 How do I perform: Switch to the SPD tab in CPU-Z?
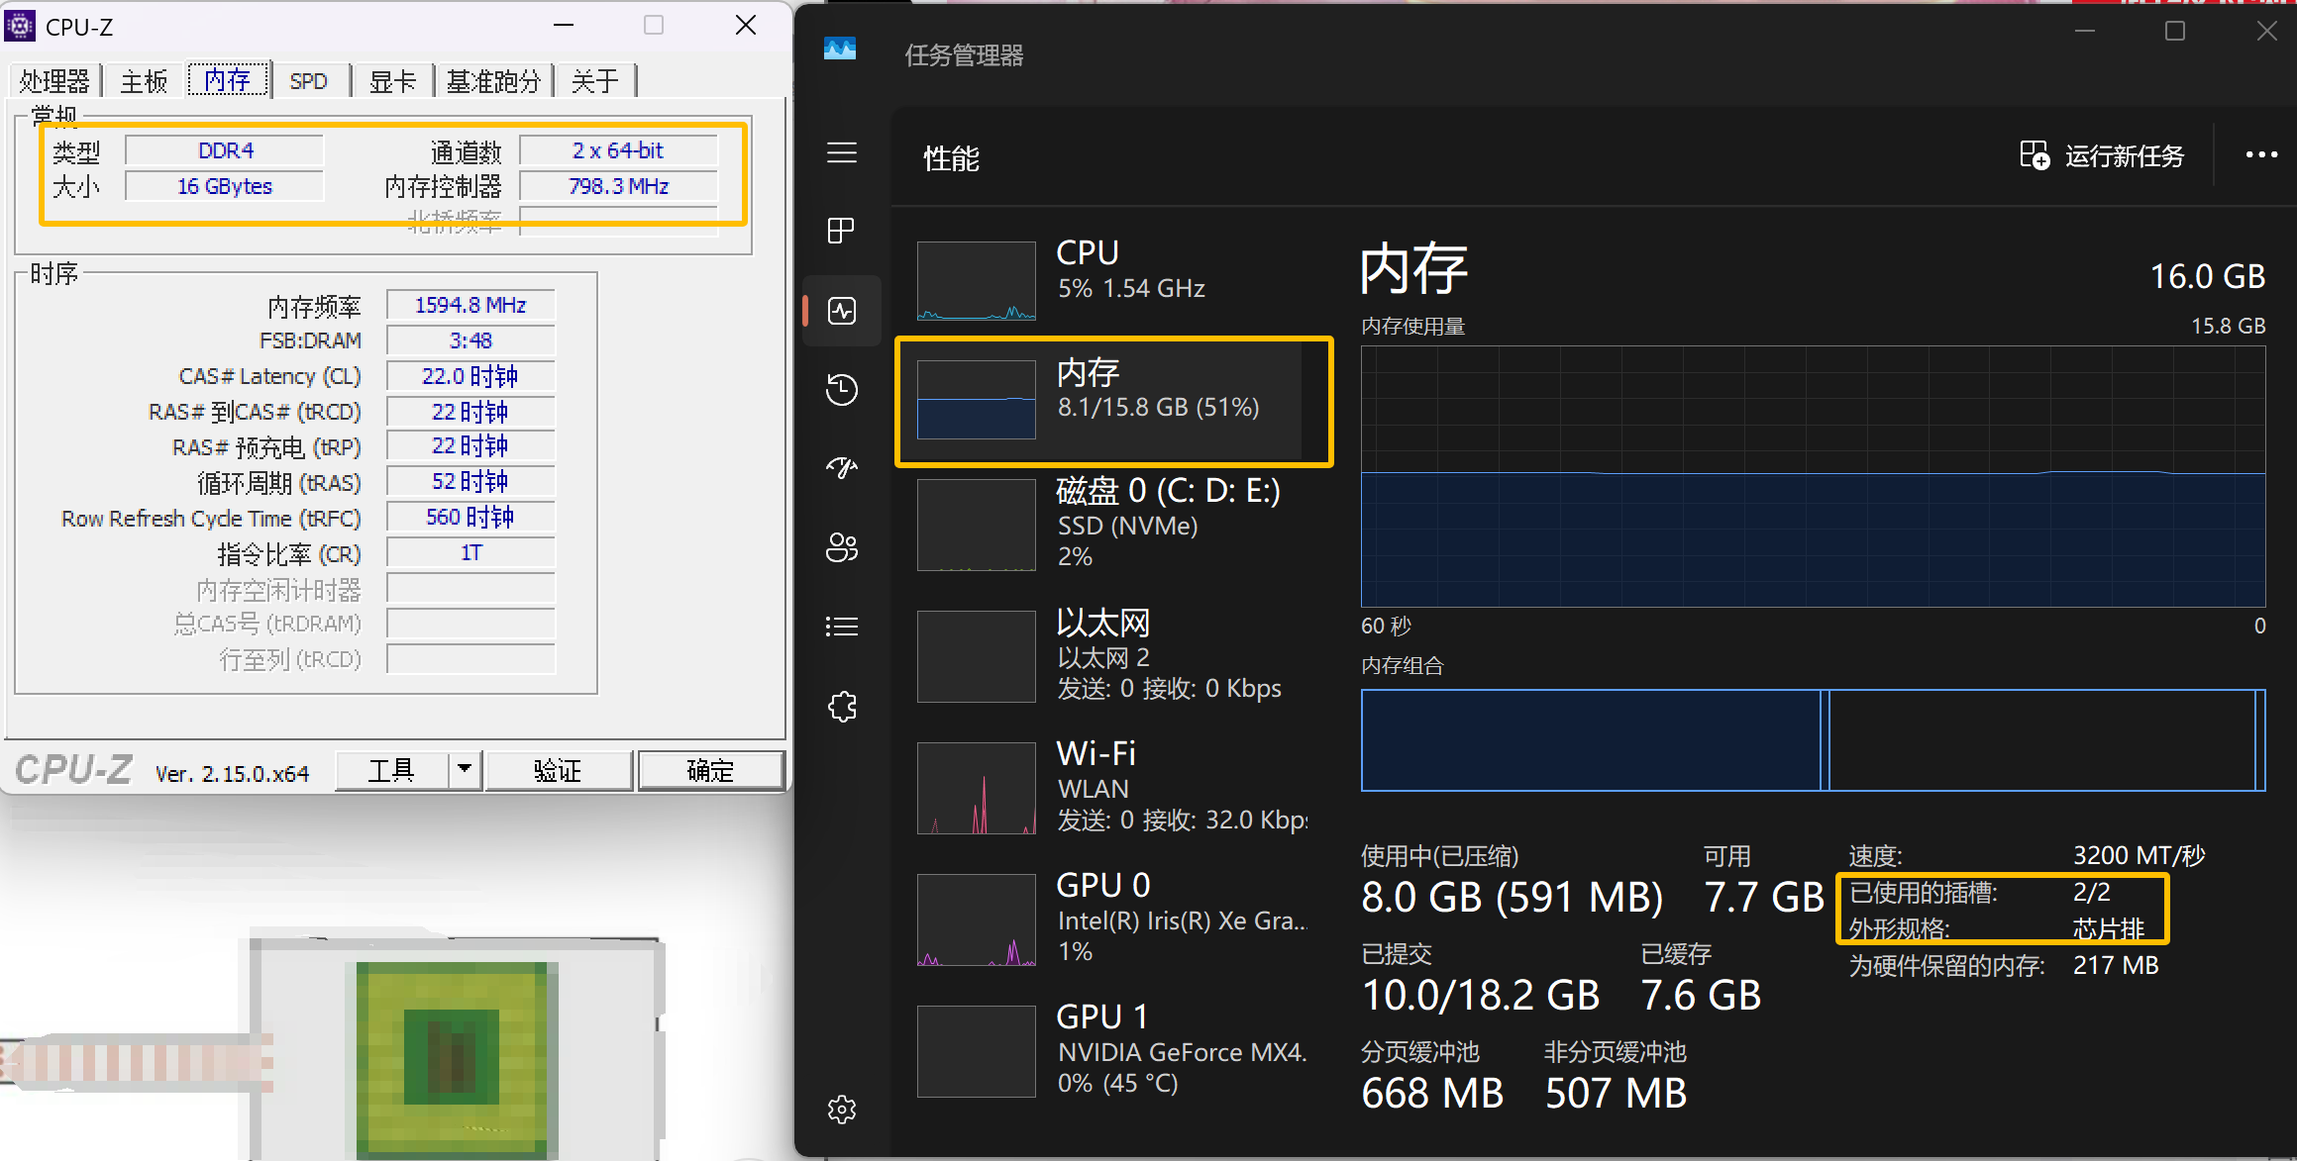click(309, 81)
